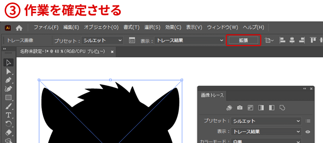Toggle the eye icon to view source image
This screenshot has height=143, width=323.
308,132
